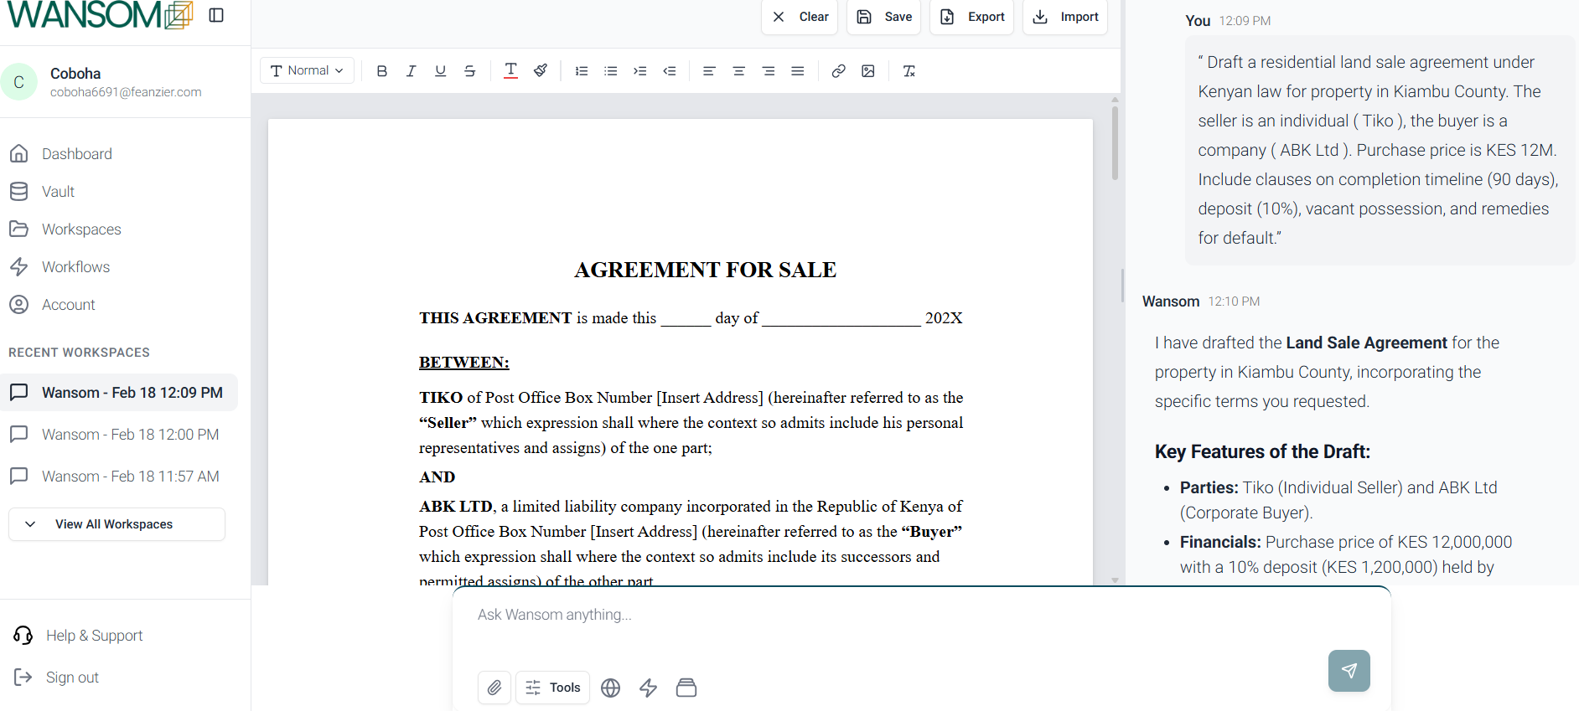Export the document
1579x711 pixels.
click(972, 17)
